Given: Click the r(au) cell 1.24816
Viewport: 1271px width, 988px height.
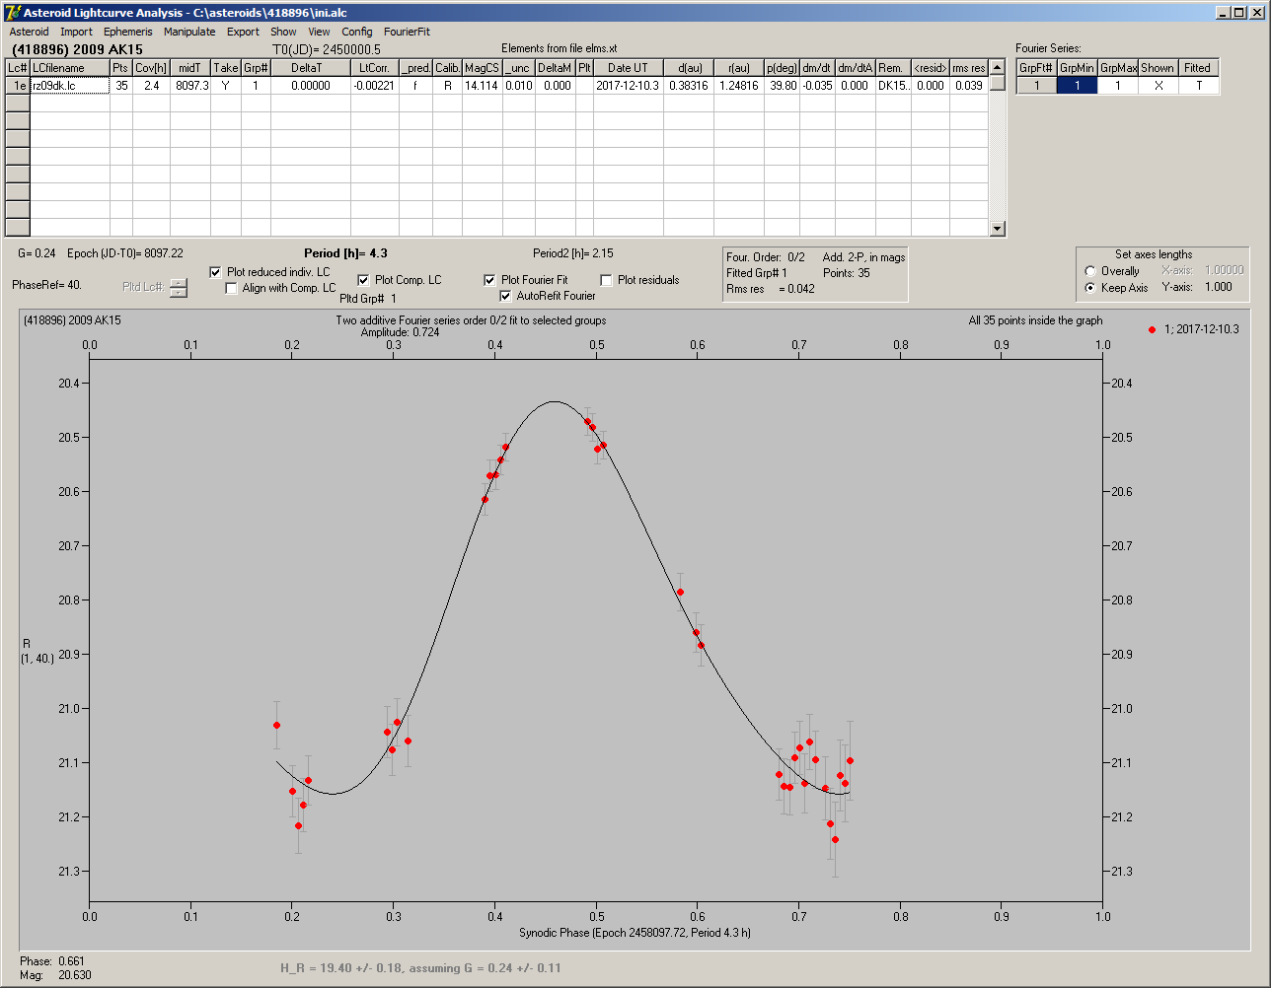Looking at the screenshot, I should click(740, 86).
